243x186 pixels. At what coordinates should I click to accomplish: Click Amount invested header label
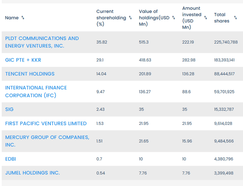click(192, 18)
